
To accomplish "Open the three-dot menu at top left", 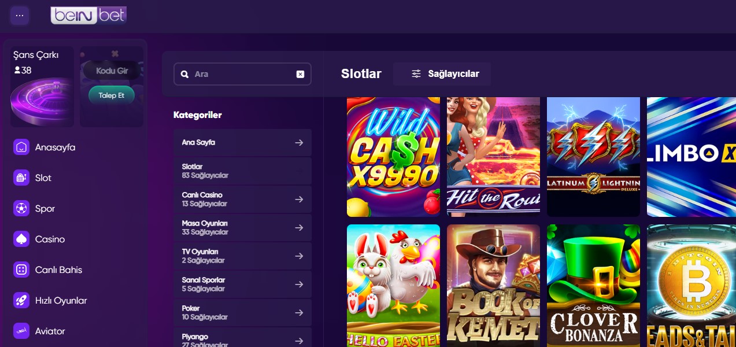I will coord(19,15).
